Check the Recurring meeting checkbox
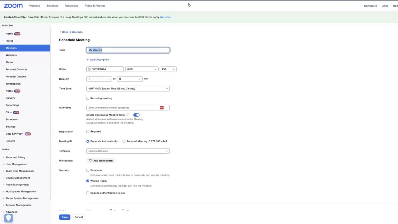This screenshot has width=398, height=224. coord(88,98)
